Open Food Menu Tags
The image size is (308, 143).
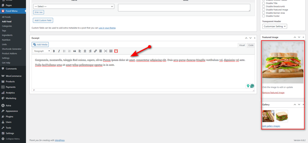point(4,31)
